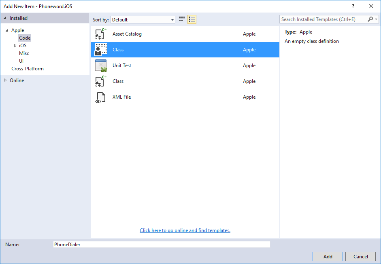Click the highlighted Class template icon

101,50
